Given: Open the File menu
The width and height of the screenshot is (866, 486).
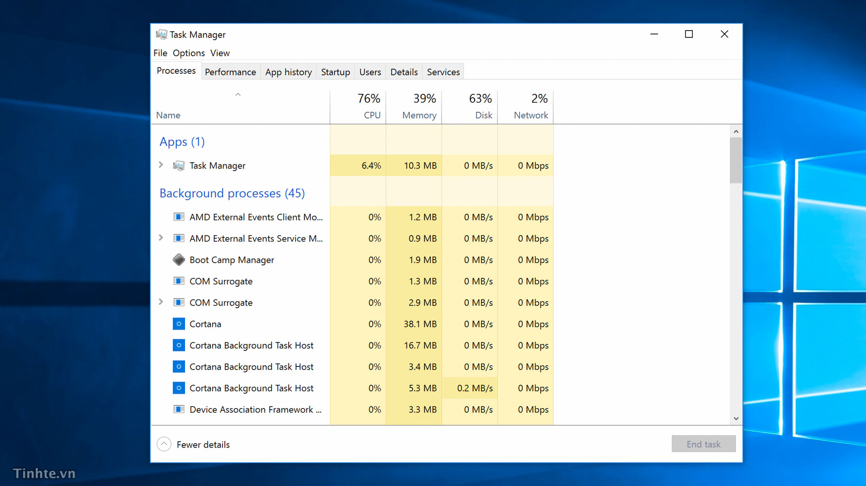Looking at the screenshot, I should [160, 53].
